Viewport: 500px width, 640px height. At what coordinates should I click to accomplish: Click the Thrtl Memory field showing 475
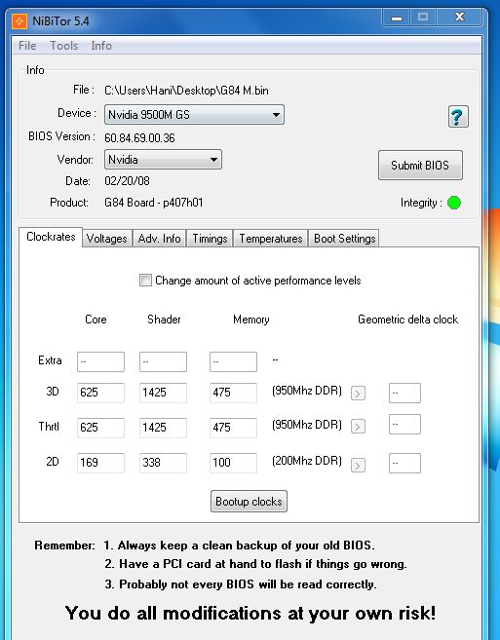click(233, 428)
